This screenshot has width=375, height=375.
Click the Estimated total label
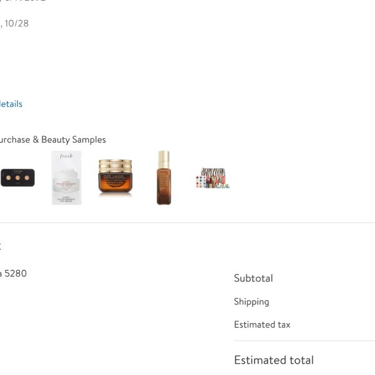pos(274,360)
